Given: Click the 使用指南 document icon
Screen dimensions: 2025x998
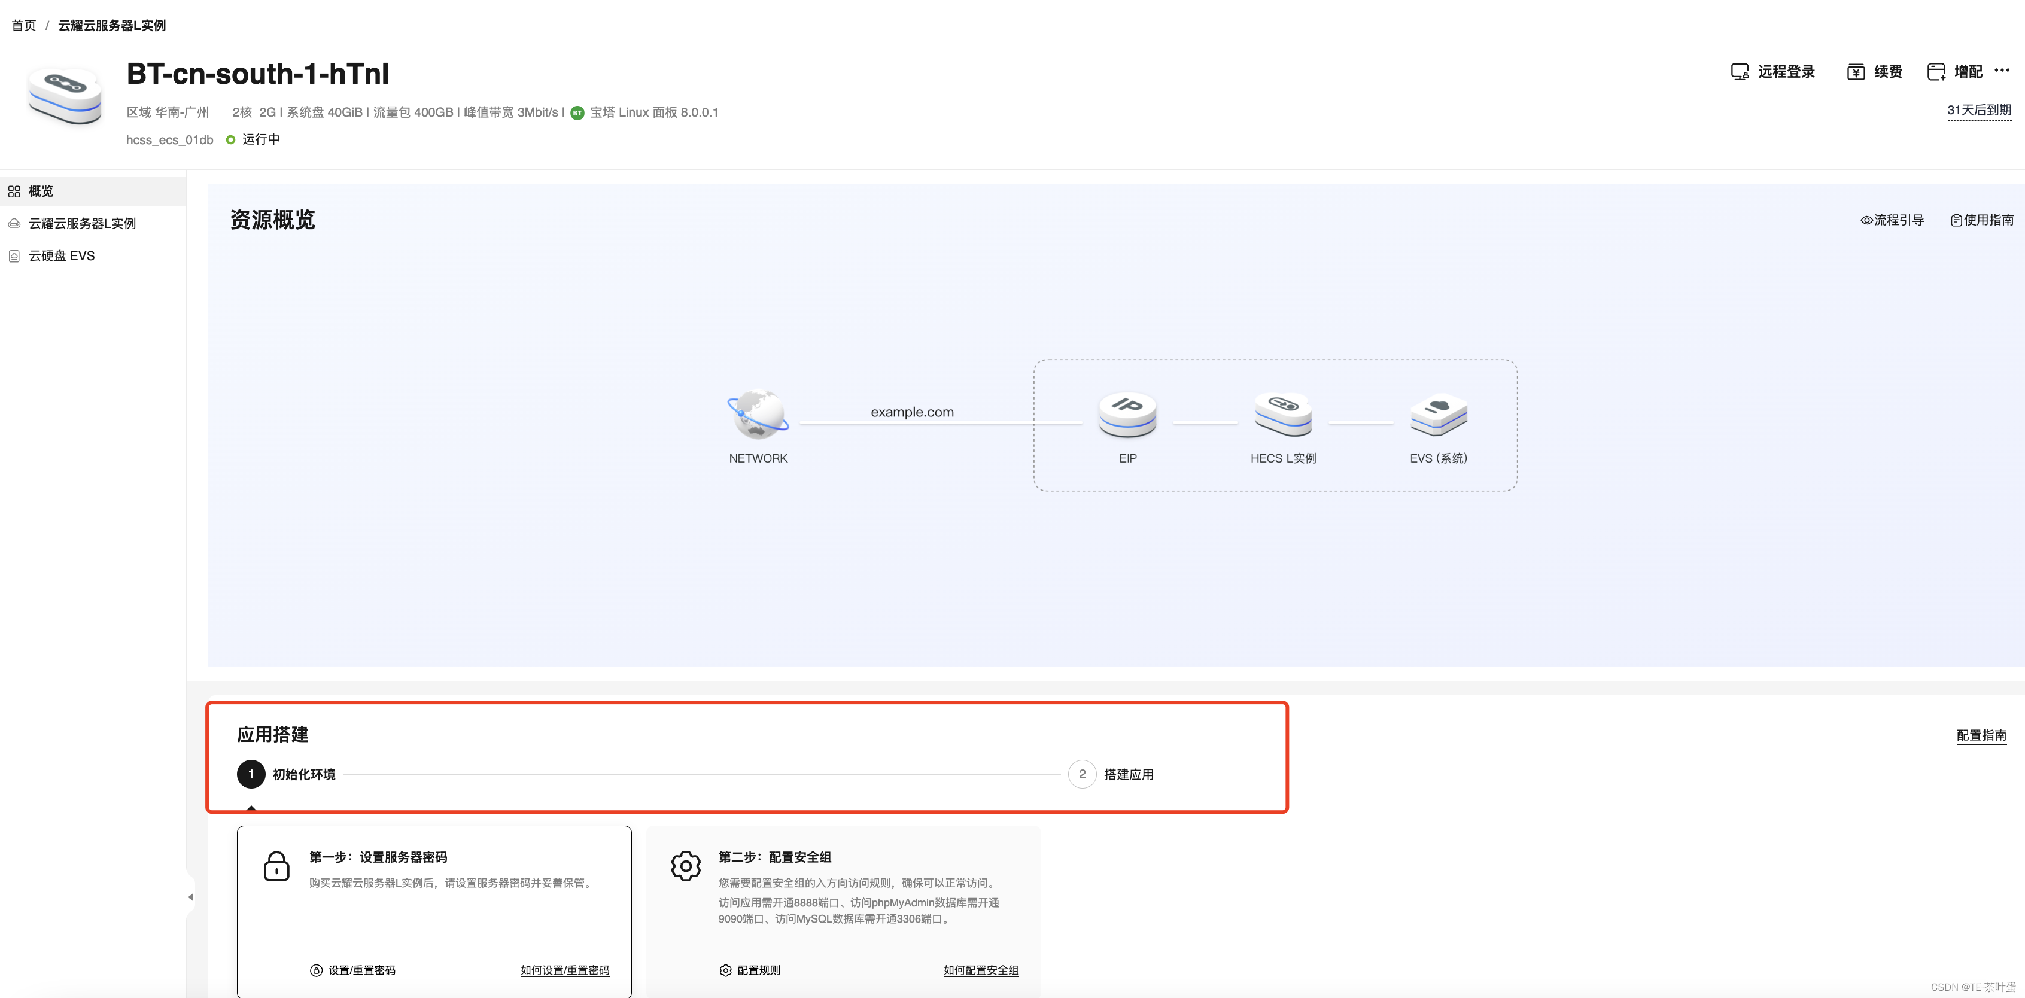Looking at the screenshot, I should [1957, 220].
